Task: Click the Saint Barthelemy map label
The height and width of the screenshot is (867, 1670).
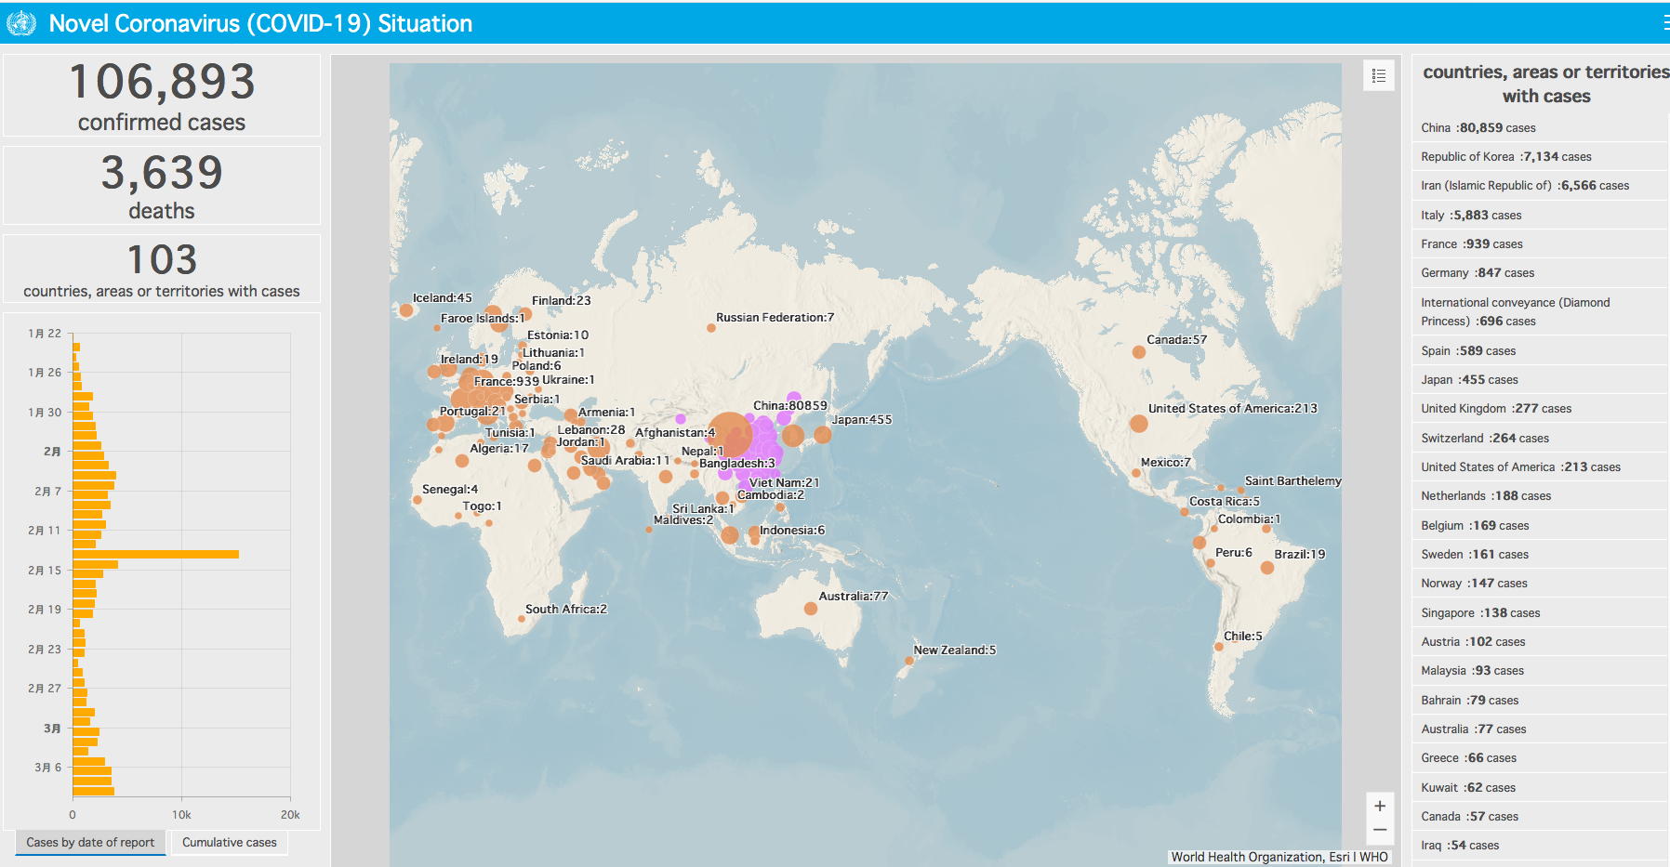Action: point(1292,481)
